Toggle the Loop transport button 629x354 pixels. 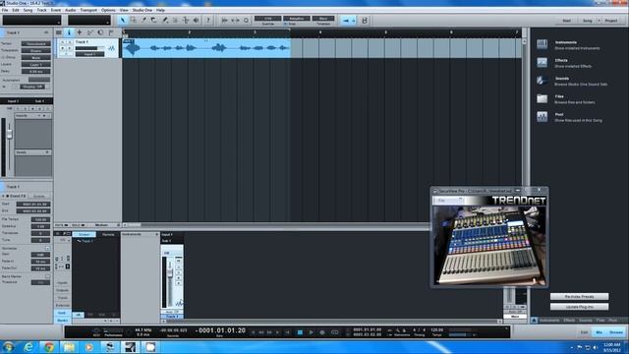(x=334, y=332)
